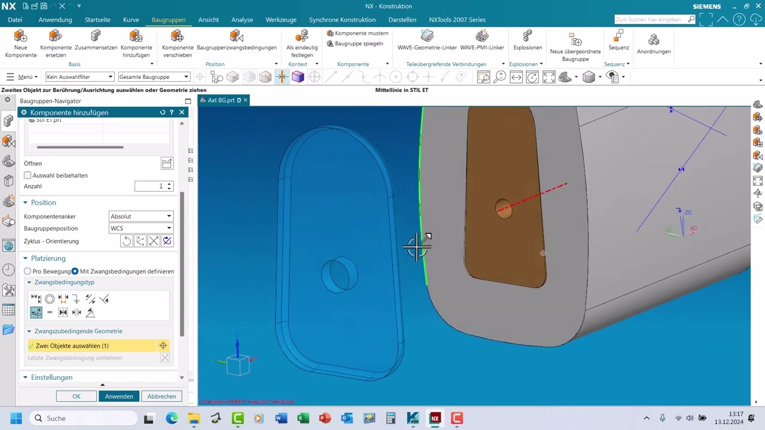Open the Menü button
Image resolution: width=765 pixels, height=430 pixels.
point(22,77)
